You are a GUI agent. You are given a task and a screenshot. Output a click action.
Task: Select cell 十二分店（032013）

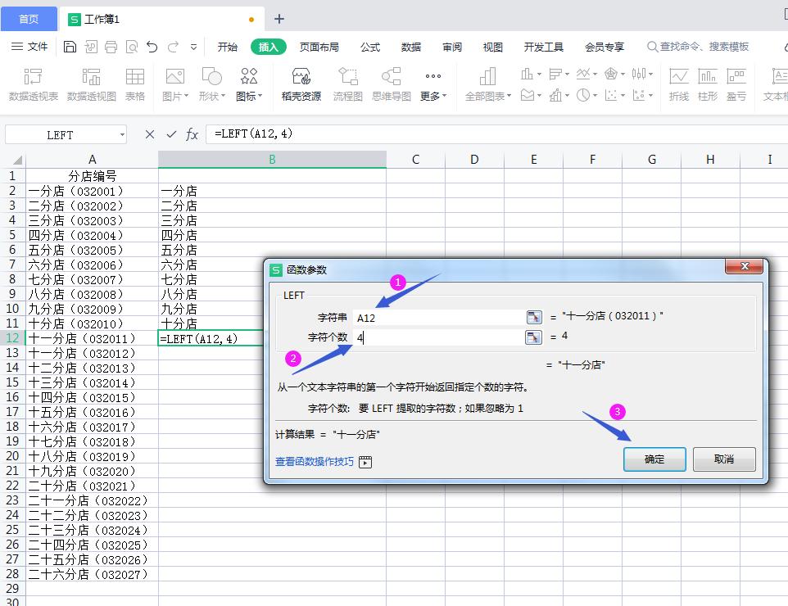coord(92,369)
